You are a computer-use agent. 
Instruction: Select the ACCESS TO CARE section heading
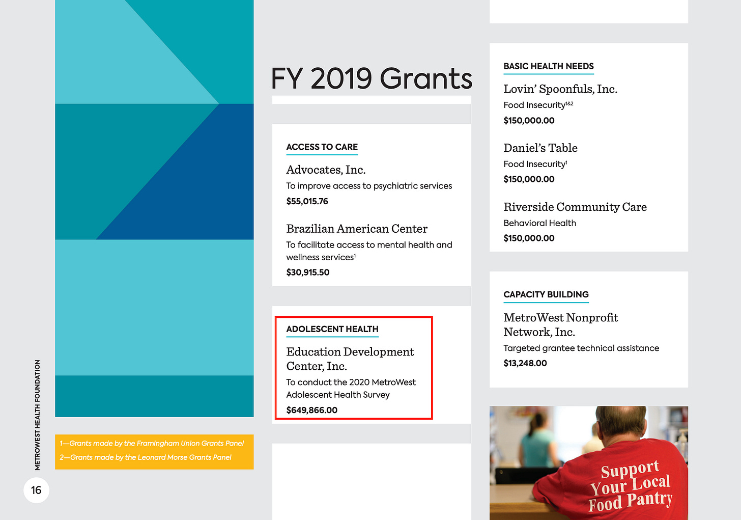click(322, 147)
